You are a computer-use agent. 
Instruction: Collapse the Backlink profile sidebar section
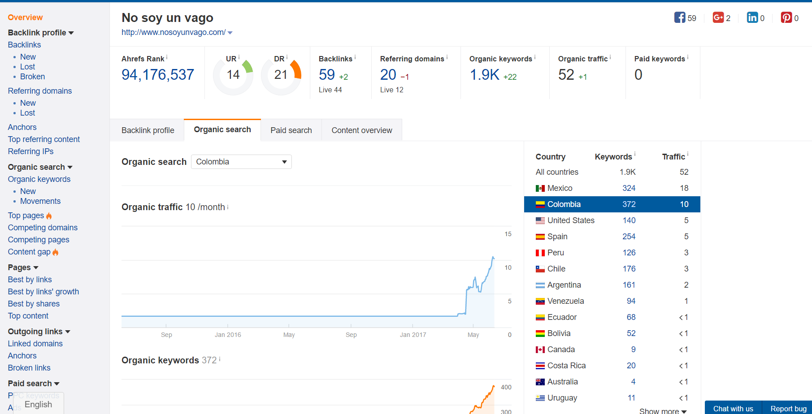[71, 33]
